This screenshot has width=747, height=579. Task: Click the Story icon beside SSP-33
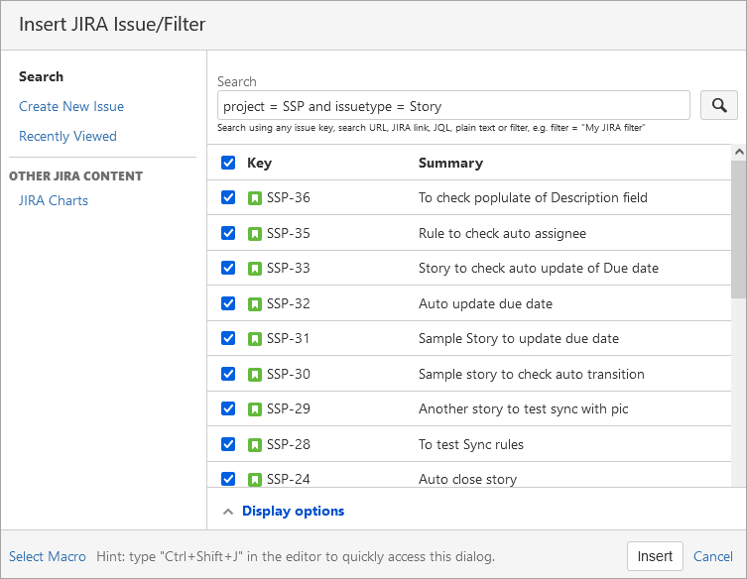coord(255,269)
